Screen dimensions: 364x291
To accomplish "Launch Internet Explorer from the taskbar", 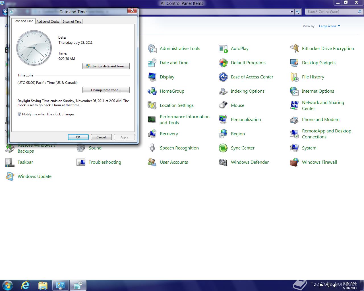I will pos(25,285).
